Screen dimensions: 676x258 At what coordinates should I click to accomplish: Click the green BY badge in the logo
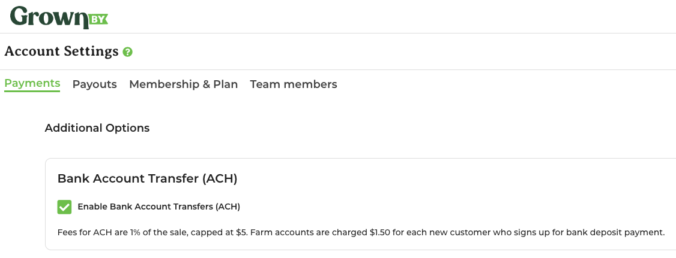point(98,19)
